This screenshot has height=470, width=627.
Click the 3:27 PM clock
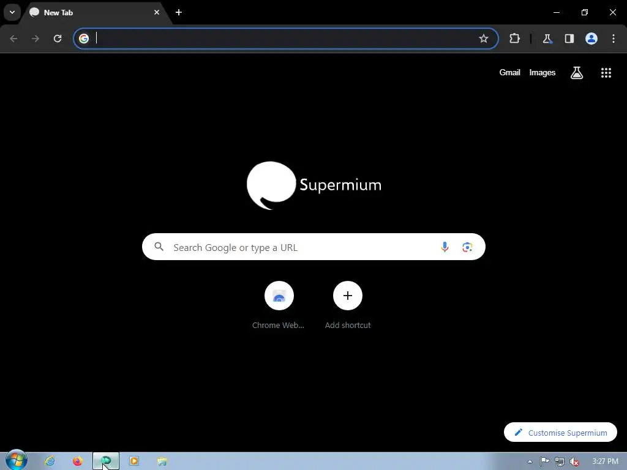tap(605, 461)
